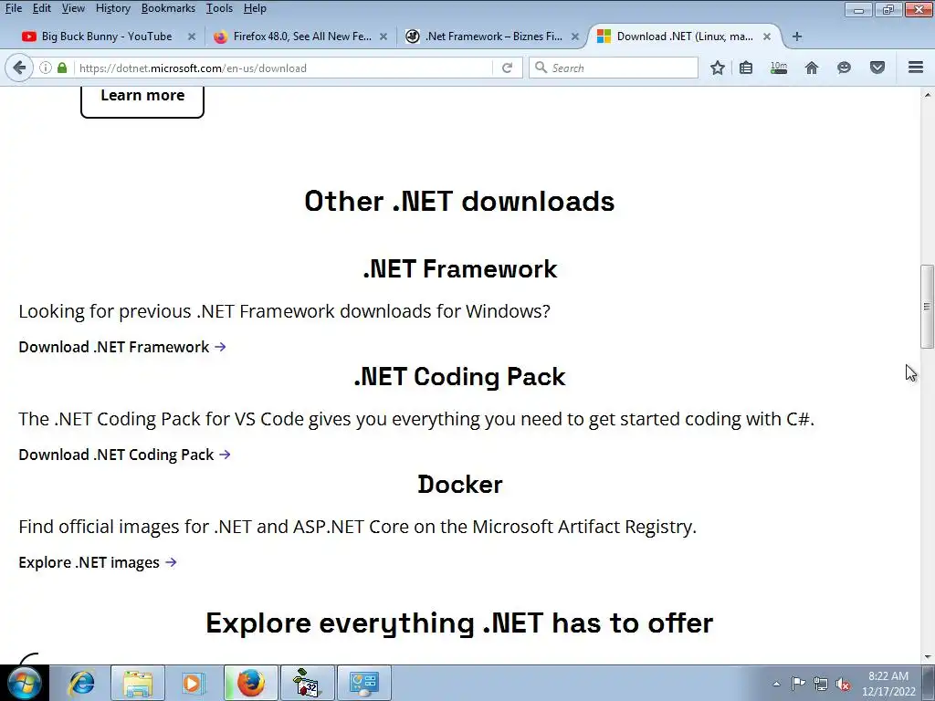The width and height of the screenshot is (935, 701).
Task: Follow the Download .NET Coding Pack link
Action: tap(124, 455)
